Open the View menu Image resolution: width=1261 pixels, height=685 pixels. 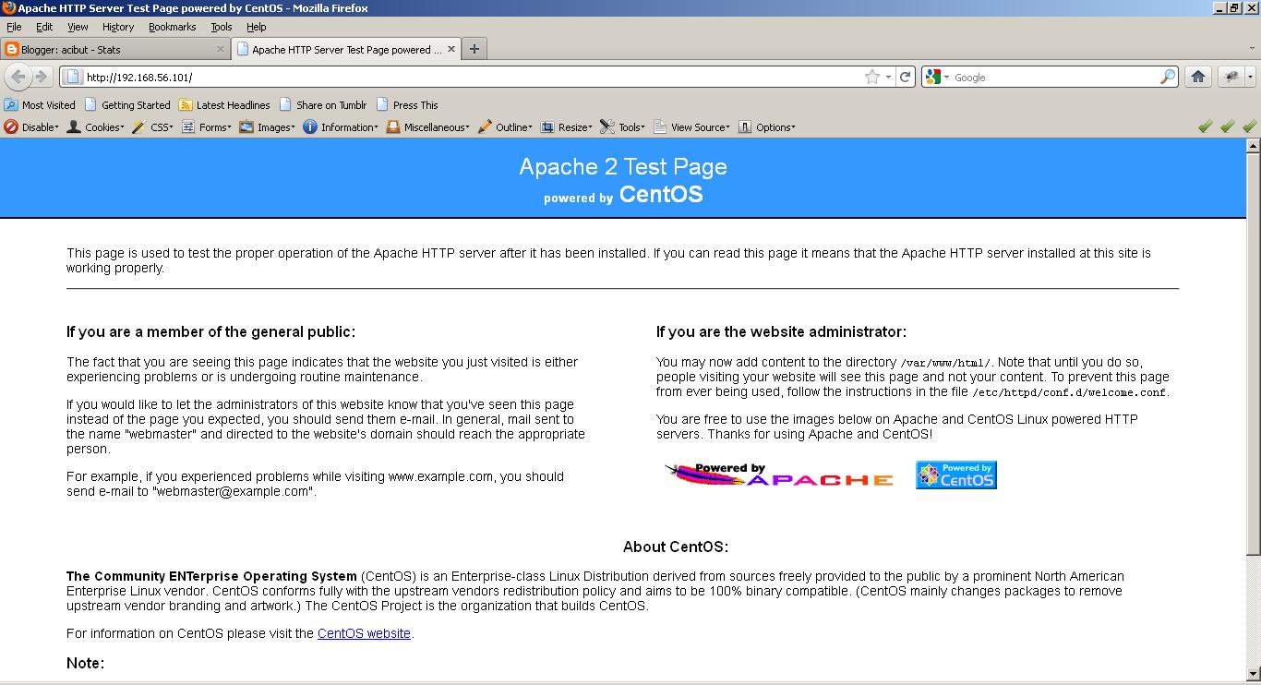[x=78, y=27]
